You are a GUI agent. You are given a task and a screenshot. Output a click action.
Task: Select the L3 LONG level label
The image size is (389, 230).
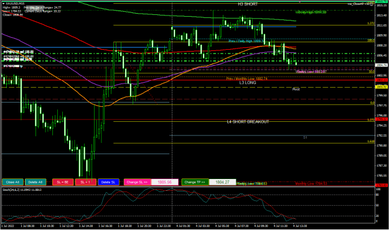[x=247, y=83]
